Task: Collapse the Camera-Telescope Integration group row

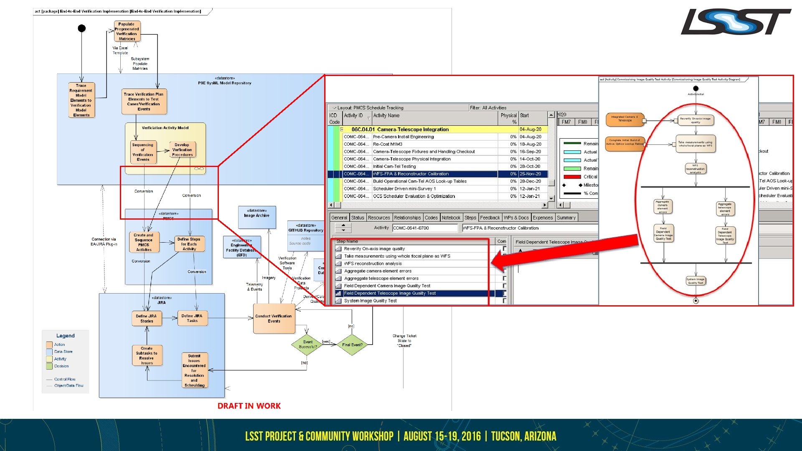Action: 342,129
